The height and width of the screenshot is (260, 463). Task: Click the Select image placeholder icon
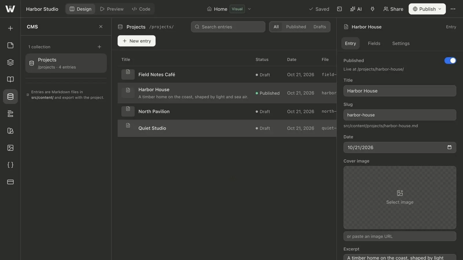point(400,193)
